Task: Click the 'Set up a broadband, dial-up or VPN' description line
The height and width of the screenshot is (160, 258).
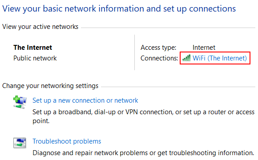Action: click(144, 112)
